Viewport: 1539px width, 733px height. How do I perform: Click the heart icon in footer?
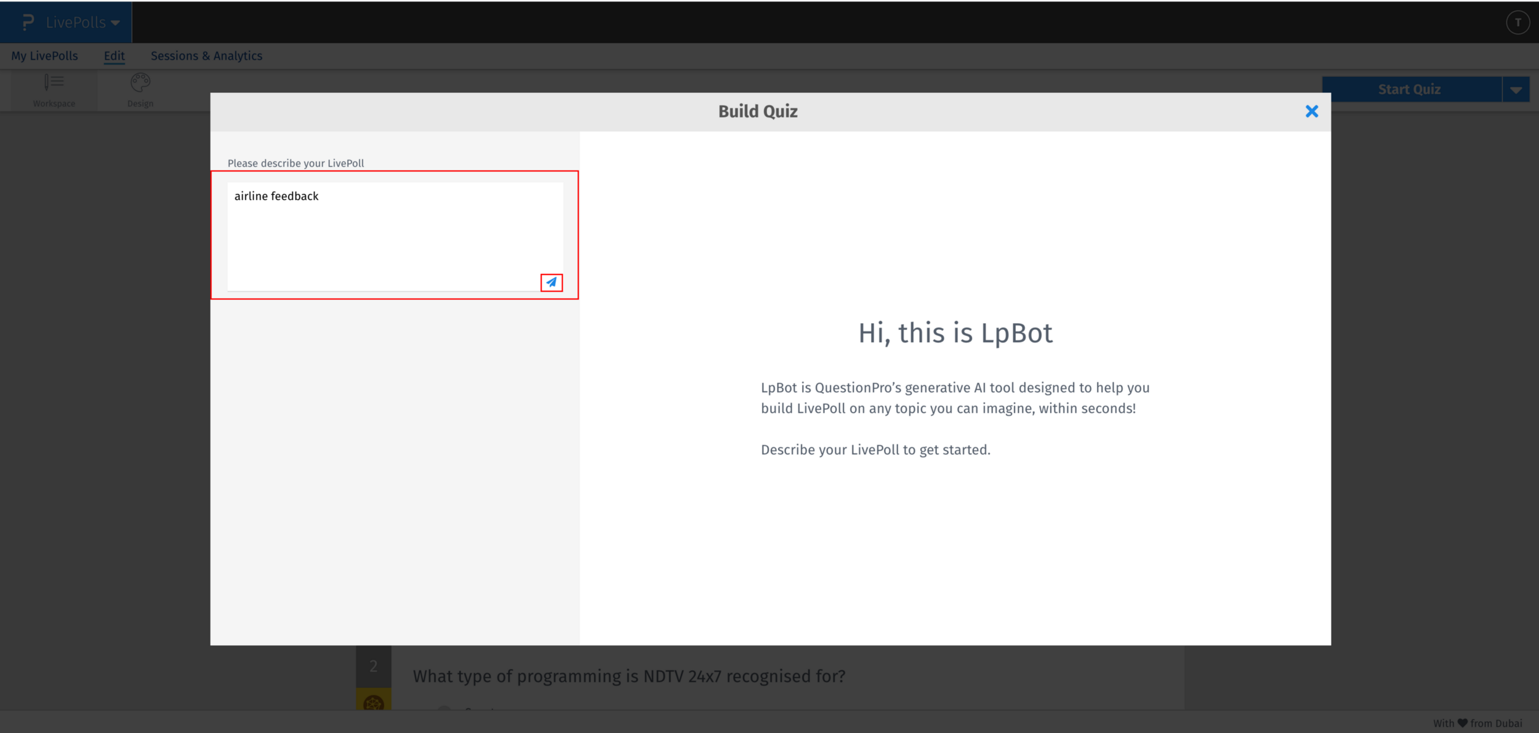[x=1463, y=723]
